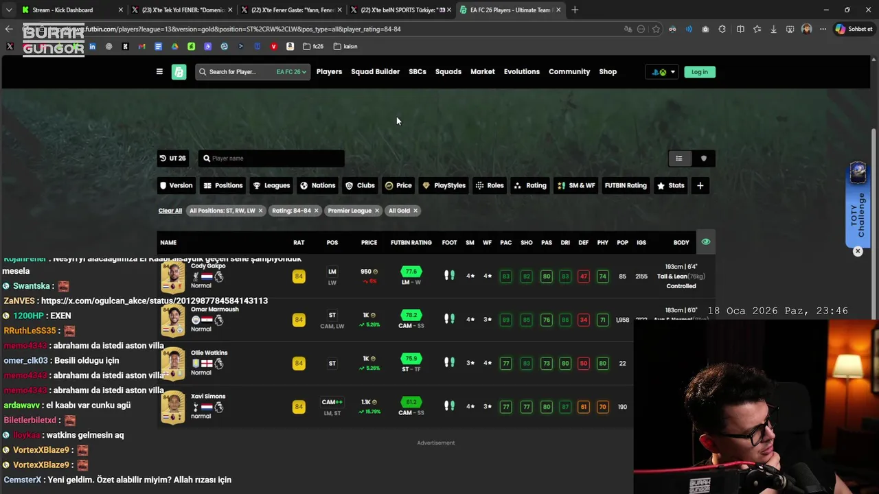Toggle the column visibility eye icon
Viewport: 879px width, 494px height.
coord(705,242)
